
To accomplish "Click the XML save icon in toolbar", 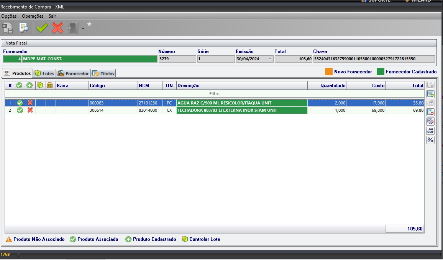I will [8, 28].
